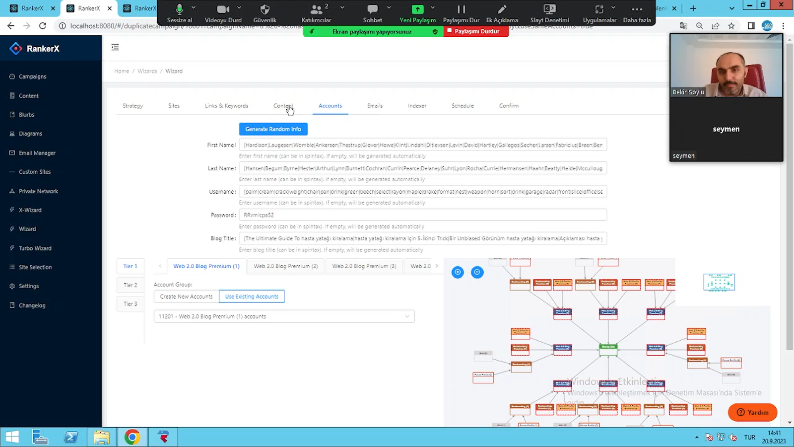
Task: Bookmark this page with the star icon
Action: click(x=731, y=26)
